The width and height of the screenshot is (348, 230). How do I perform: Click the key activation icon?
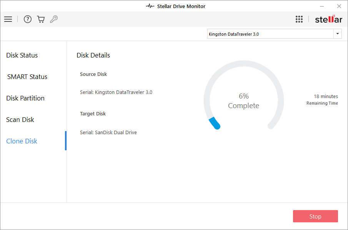pos(54,19)
